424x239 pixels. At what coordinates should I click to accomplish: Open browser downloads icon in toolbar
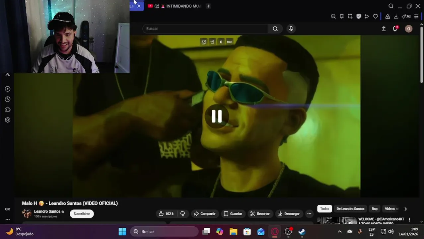pyautogui.click(x=396, y=16)
